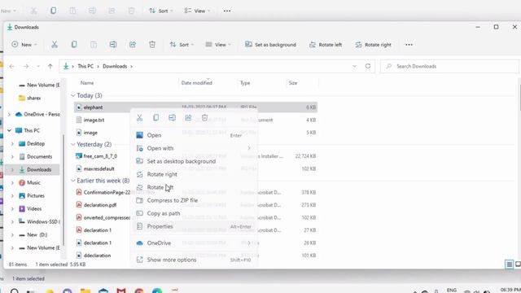Sort by Date modified column header
Image resolution: width=521 pixels, height=293 pixels.
pos(197,83)
